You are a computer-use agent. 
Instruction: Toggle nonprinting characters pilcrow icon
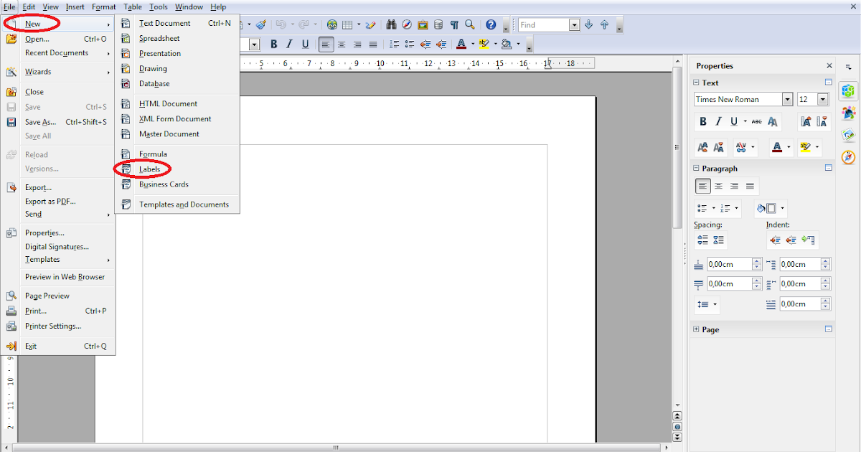454,24
